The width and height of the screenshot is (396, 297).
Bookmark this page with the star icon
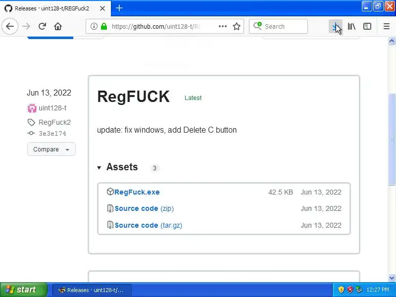[x=237, y=26]
